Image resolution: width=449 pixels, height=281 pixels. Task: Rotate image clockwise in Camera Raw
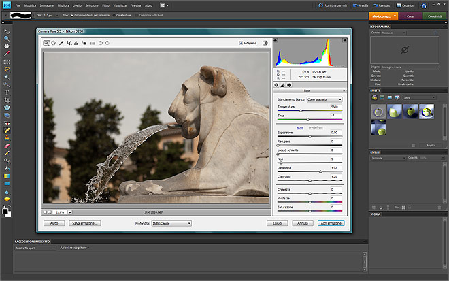107,43
